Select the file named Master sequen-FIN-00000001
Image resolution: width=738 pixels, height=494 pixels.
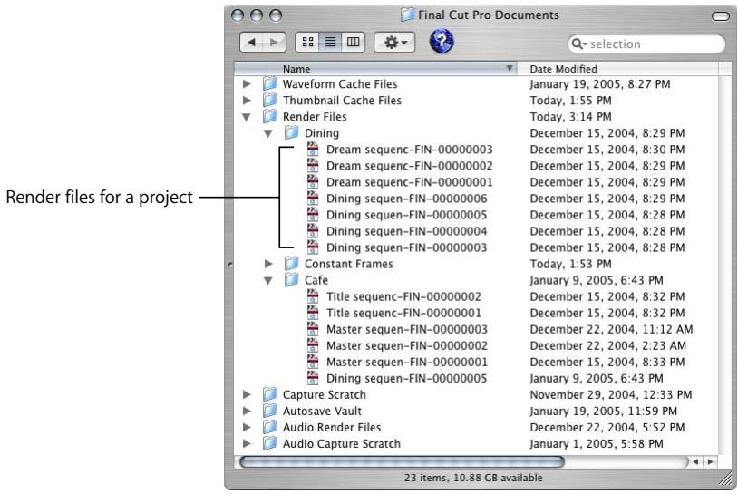407,363
